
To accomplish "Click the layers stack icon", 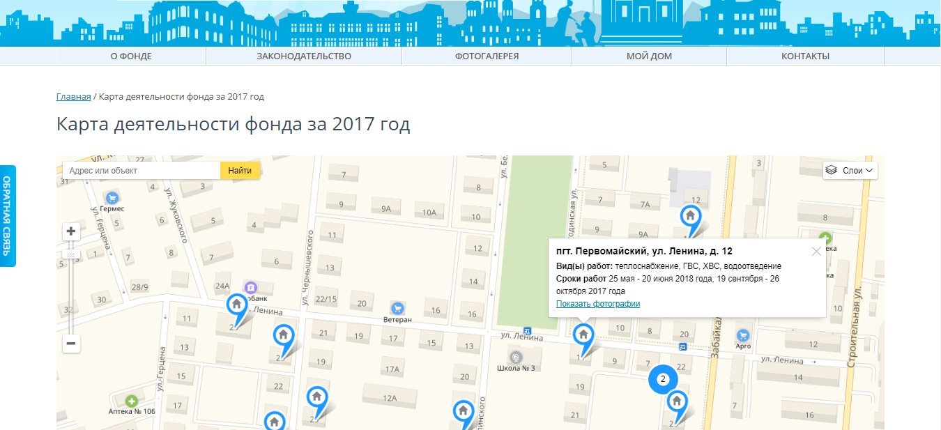I will tap(831, 170).
